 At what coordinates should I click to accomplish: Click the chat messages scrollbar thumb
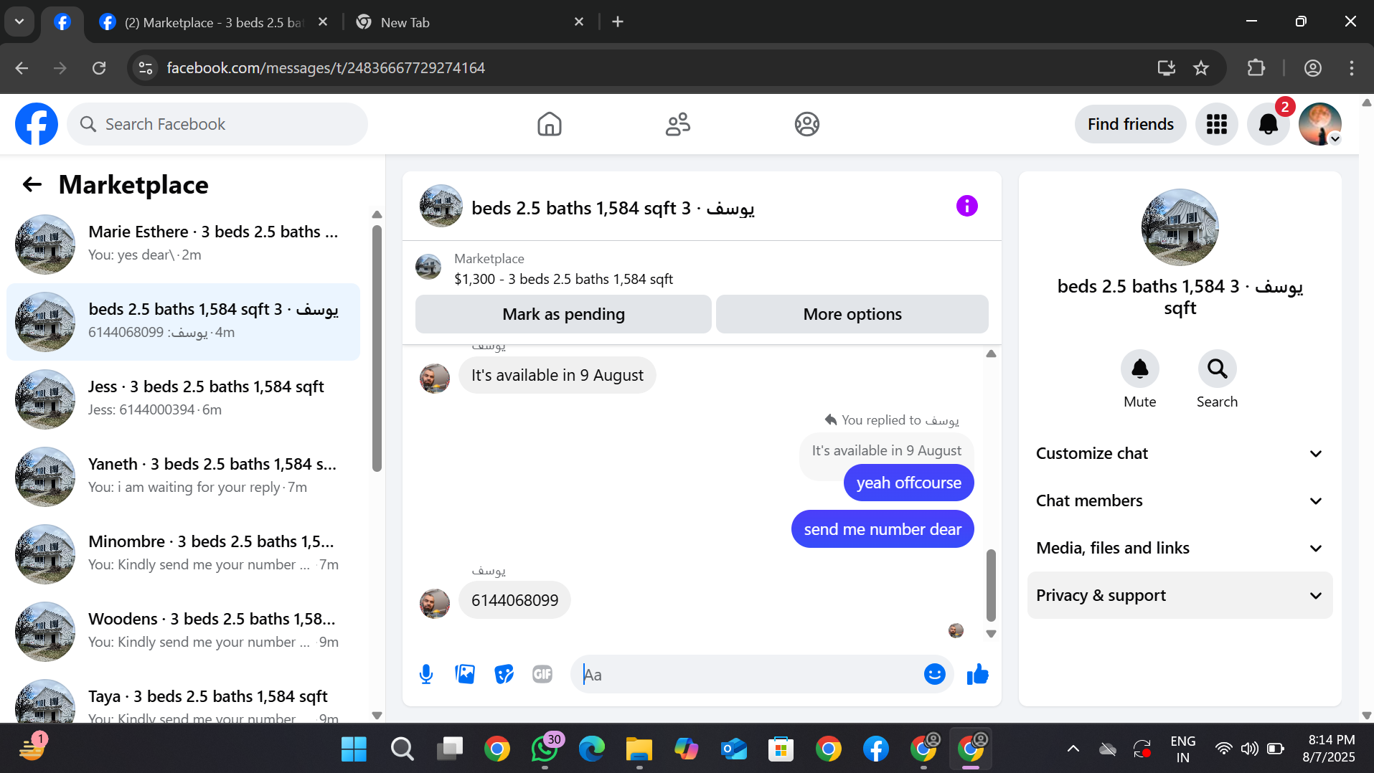(x=991, y=585)
